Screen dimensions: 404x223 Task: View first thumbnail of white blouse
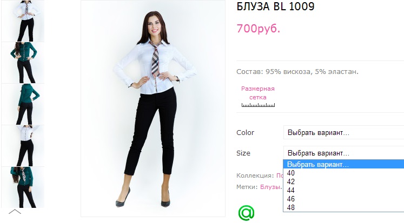point(23,21)
